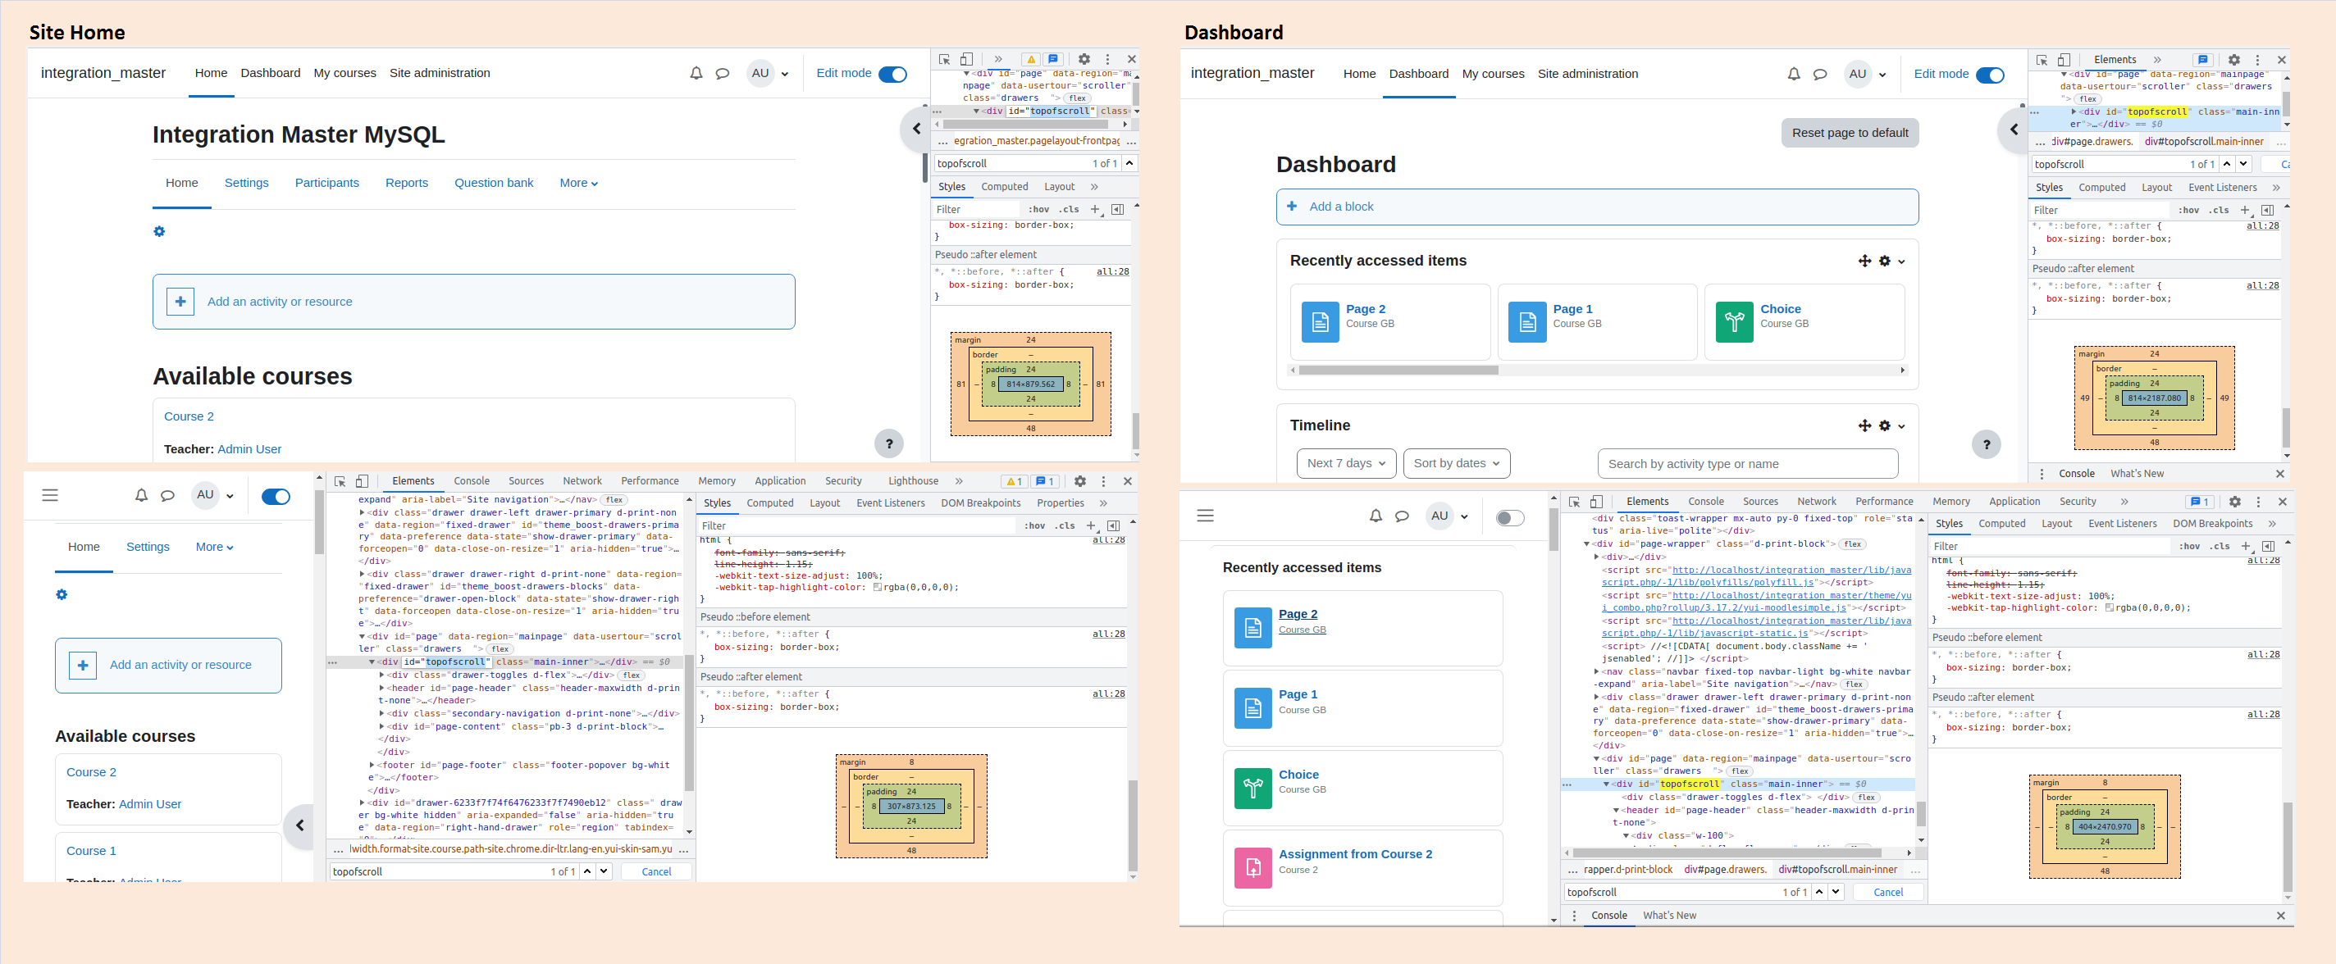The width and height of the screenshot is (2336, 964).
Task: Expand footer page-footer node in narrow Site Home DOM tree
Action: 372,766
